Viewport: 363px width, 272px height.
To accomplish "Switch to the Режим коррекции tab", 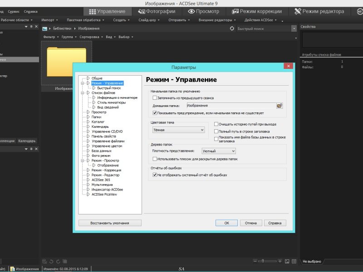I will (257, 11).
